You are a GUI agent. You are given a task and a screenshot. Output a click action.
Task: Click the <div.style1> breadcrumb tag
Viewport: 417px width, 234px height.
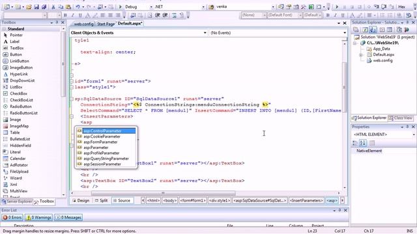coord(220,201)
